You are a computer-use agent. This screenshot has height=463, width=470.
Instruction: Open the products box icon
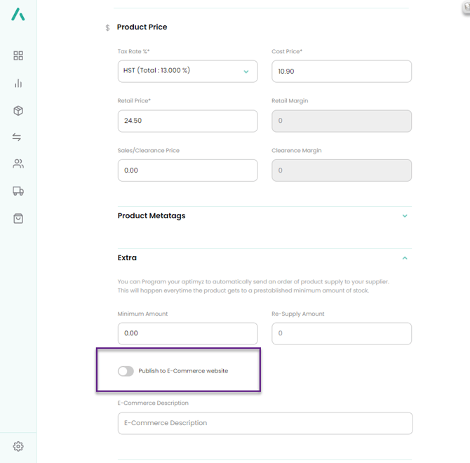[18, 111]
